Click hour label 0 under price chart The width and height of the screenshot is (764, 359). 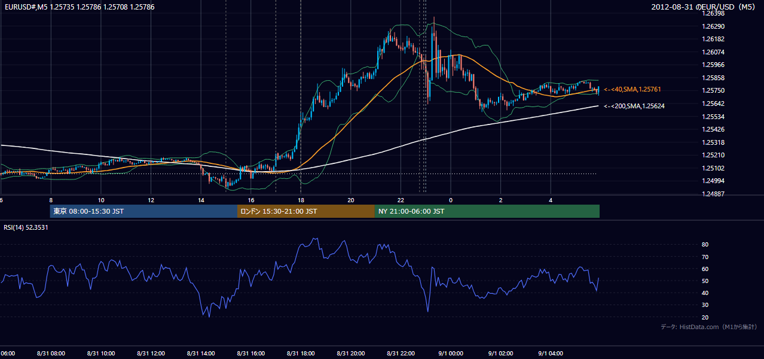451,200
